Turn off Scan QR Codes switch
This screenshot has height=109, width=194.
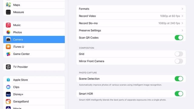click(x=179, y=38)
